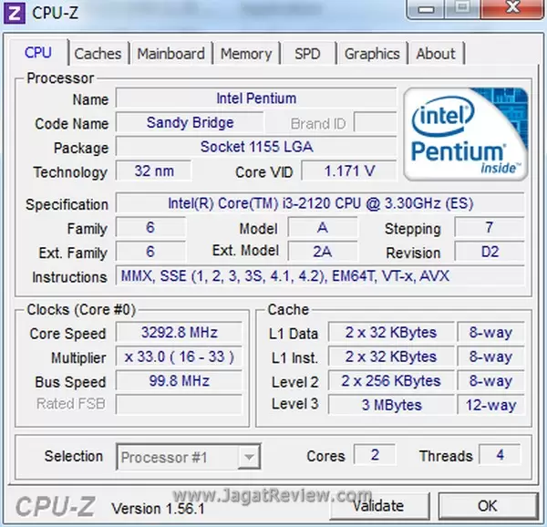The image size is (547, 527).
Task: Click the Level 2 '2 x 256 KBytes' value
Action: point(391,381)
